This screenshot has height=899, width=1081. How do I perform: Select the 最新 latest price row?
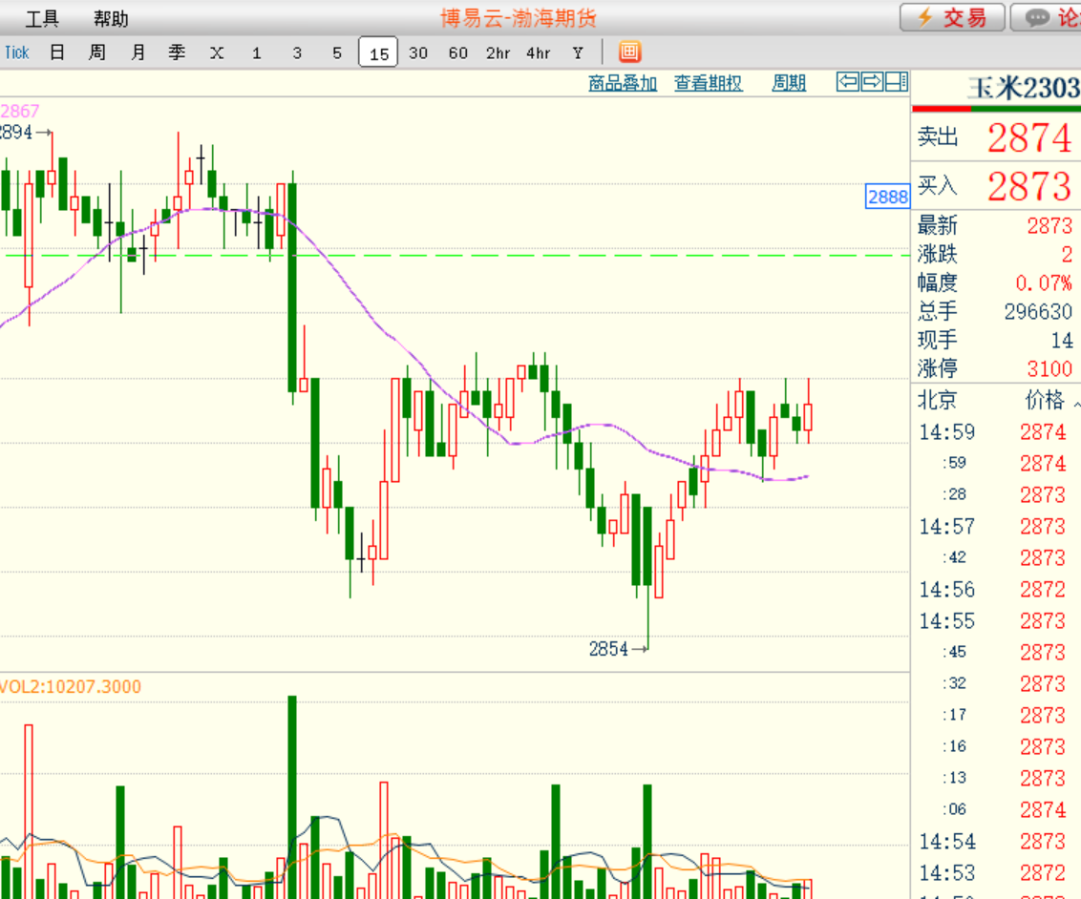[x=995, y=225]
